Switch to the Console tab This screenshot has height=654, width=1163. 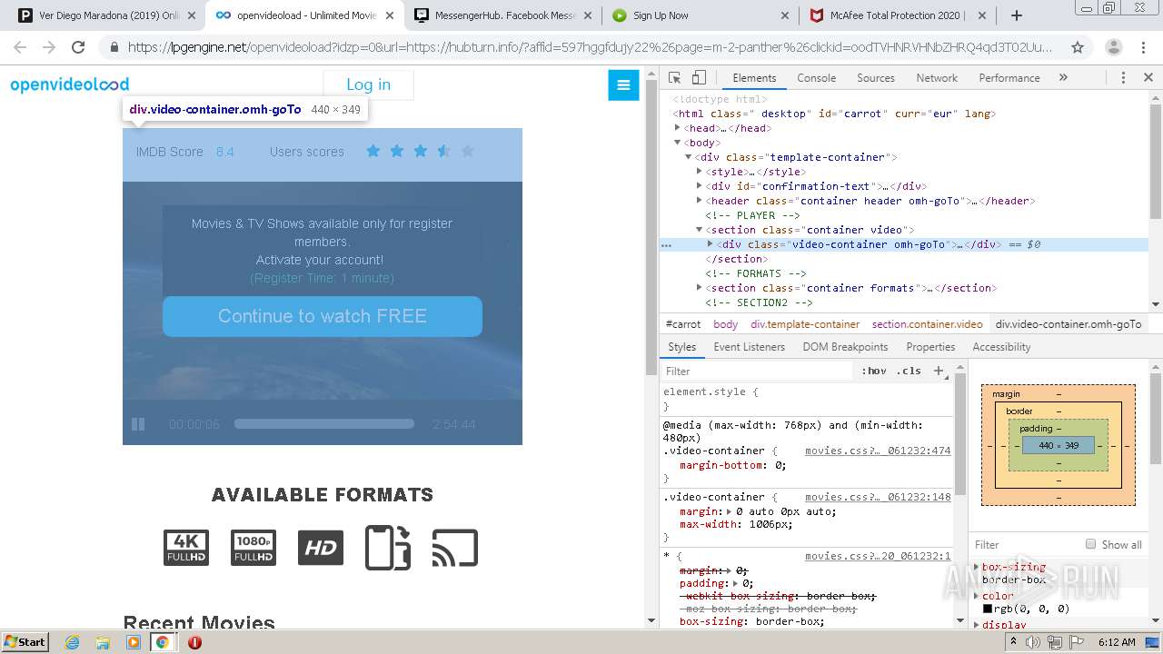coord(816,78)
